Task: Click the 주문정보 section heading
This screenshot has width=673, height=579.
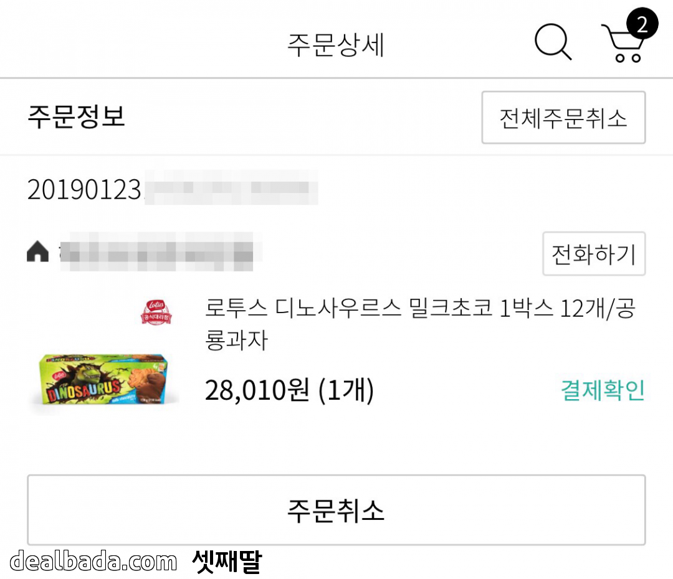Action: pyautogui.click(x=76, y=116)
